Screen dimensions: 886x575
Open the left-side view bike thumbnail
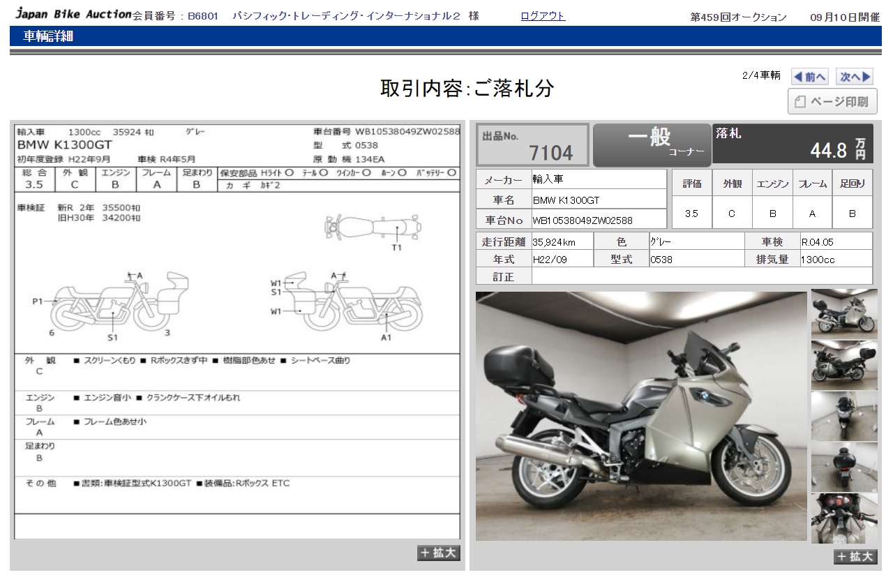[844, 364]
